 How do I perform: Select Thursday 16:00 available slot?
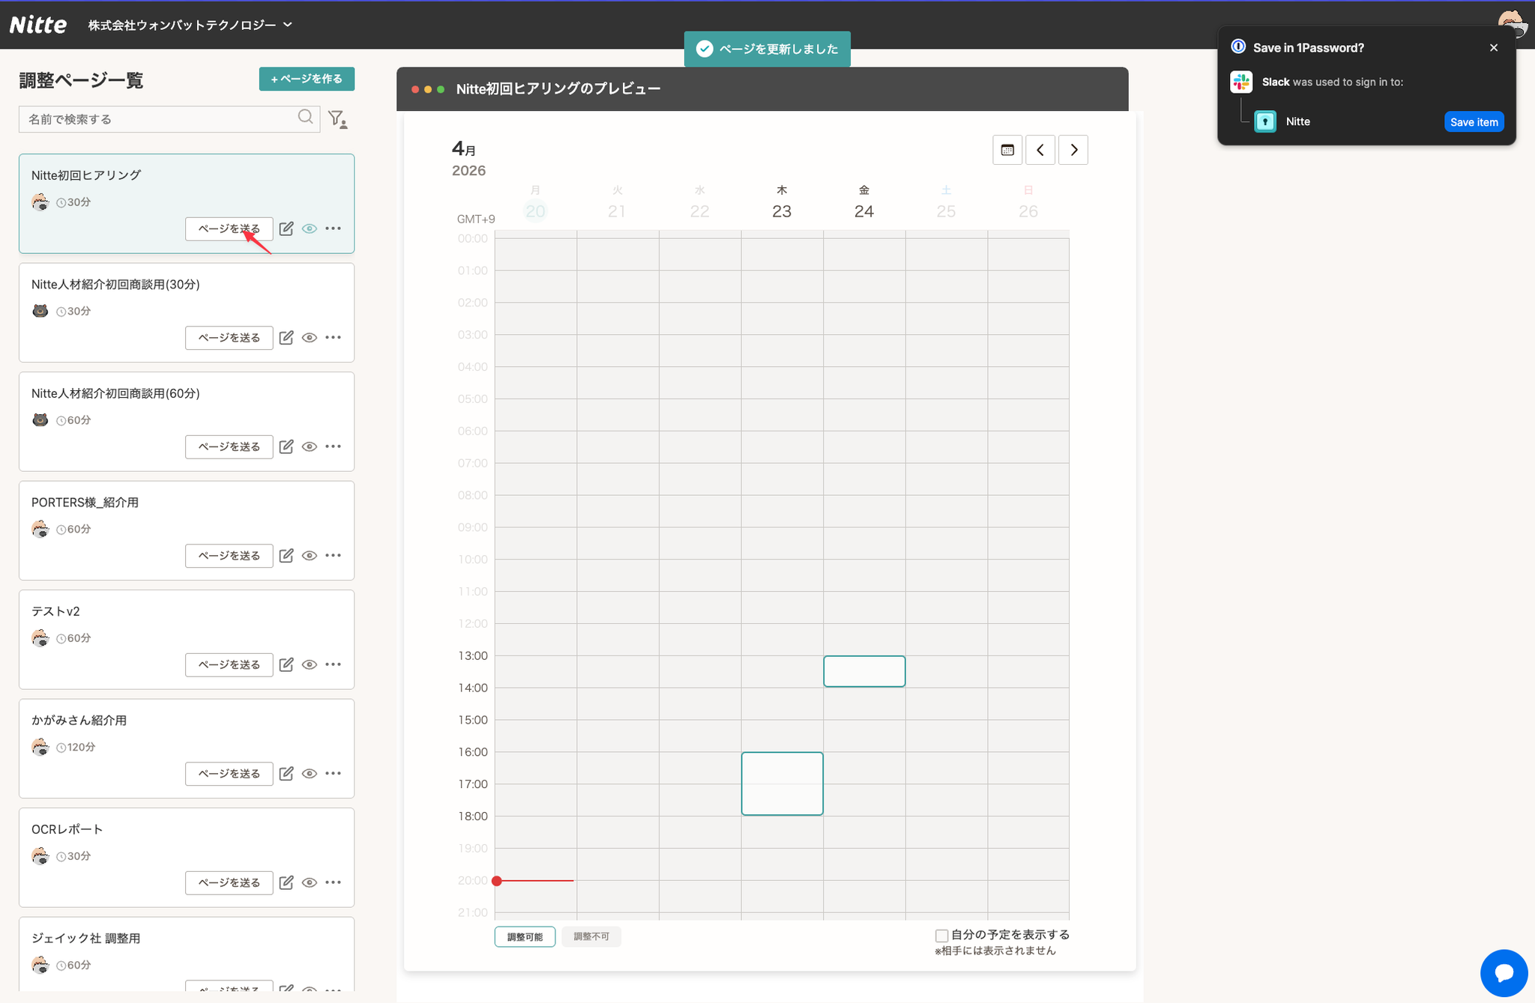tap(782, 784)
